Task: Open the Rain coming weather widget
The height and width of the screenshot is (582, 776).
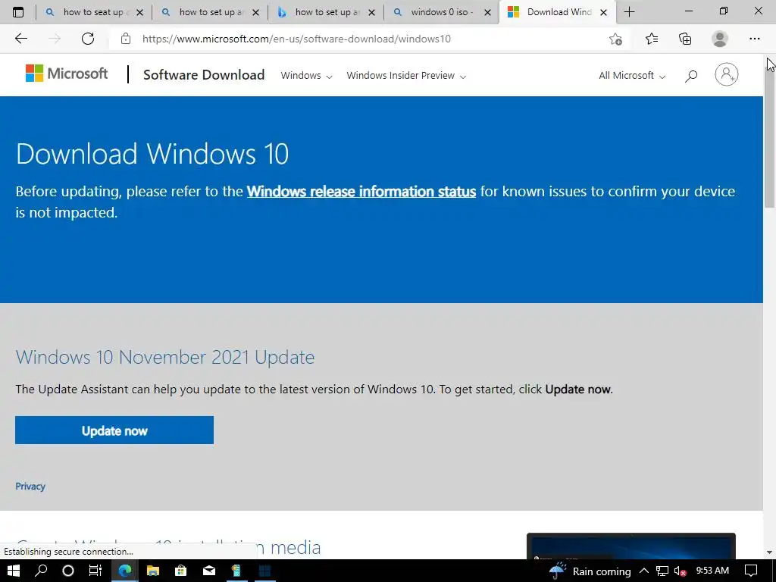Action: (589, 571)
